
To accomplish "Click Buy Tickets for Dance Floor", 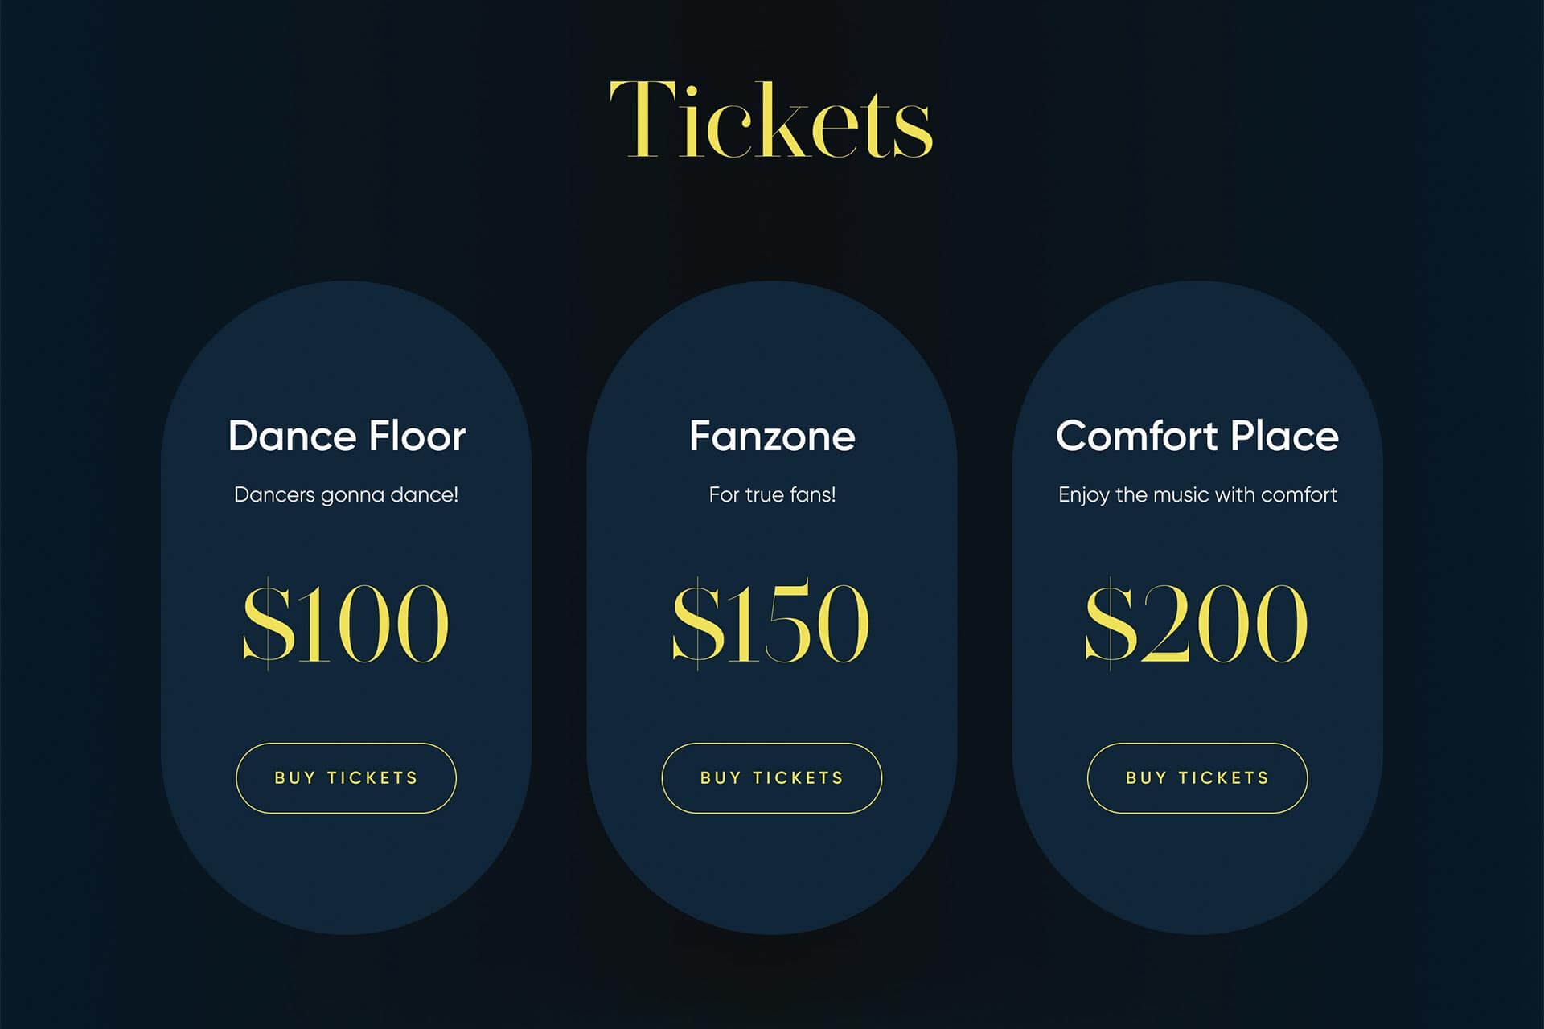I will 346,777.
